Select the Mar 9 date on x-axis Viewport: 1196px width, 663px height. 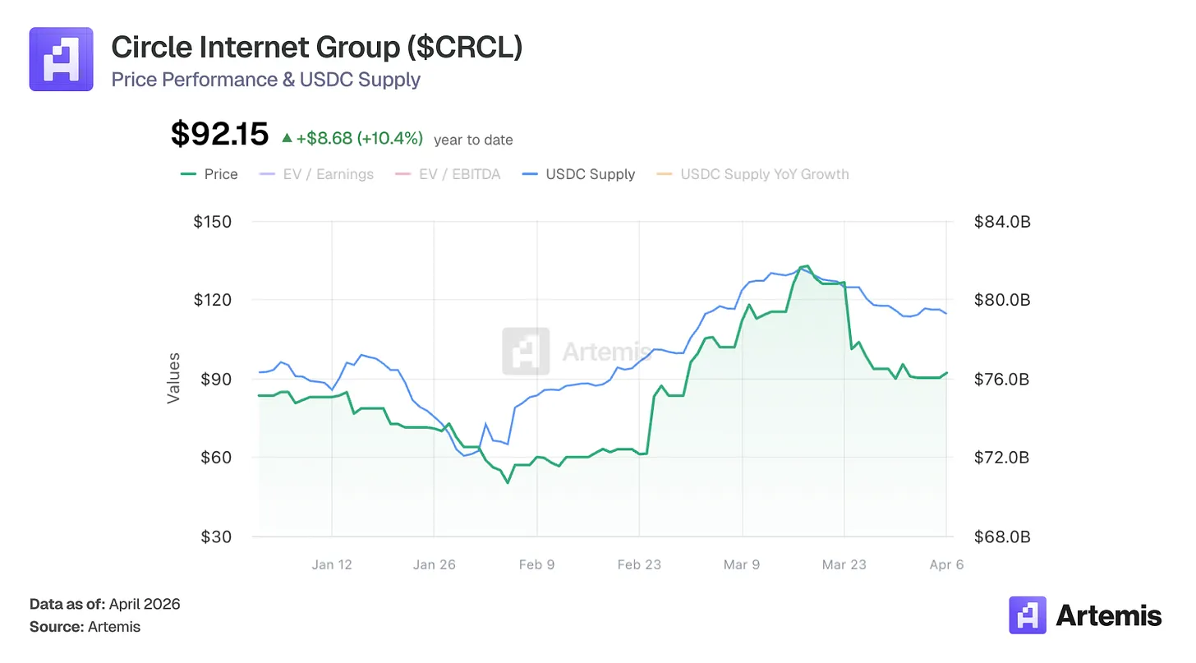tap(743, 564)
